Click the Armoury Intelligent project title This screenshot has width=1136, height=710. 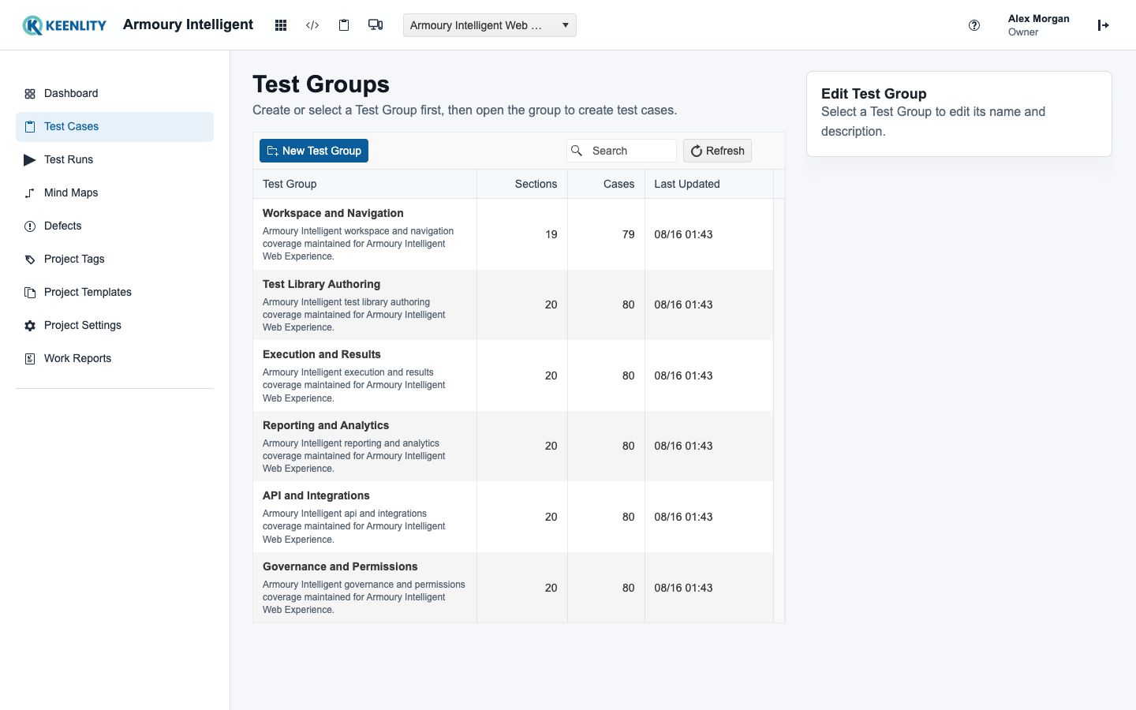[188, 24]
